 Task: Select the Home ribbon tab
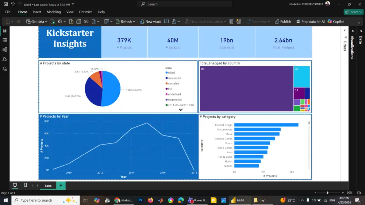coord(23,12)
